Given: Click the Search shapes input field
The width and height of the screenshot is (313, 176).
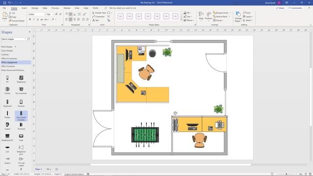Looking at the screenshot, I should pyautogui.click(x=14, y=39).
